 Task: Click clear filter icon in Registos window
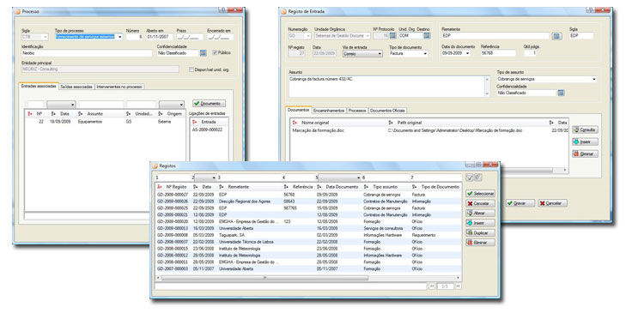tap(477, 178)
